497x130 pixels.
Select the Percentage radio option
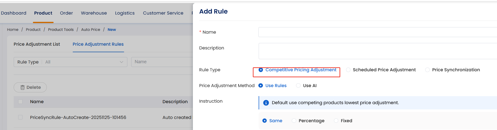(294, 121)
